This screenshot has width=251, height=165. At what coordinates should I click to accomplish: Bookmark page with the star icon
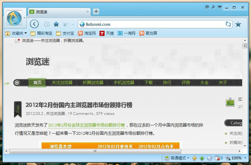(238, 25)
